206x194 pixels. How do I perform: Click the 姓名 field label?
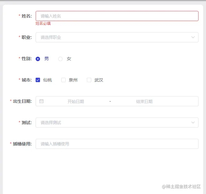tap(27, 16)
